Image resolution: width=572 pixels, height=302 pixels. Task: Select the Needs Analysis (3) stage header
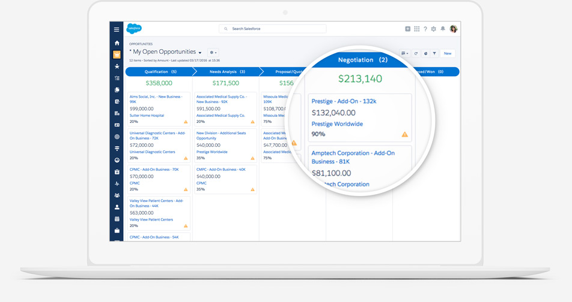click(x=227, y=72)
